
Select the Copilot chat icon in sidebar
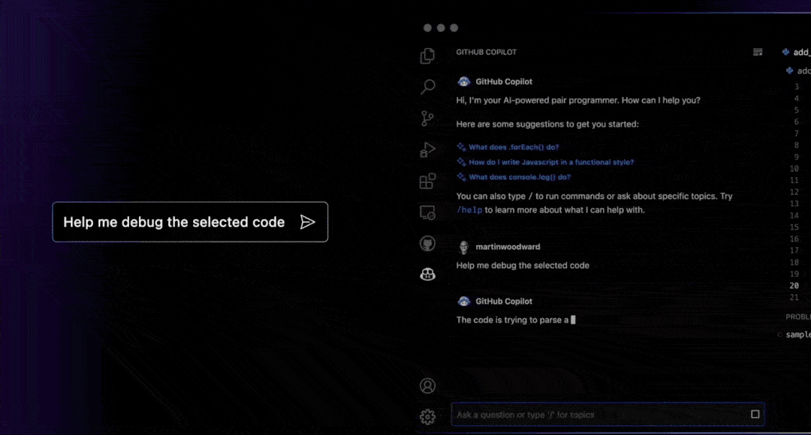427,274
